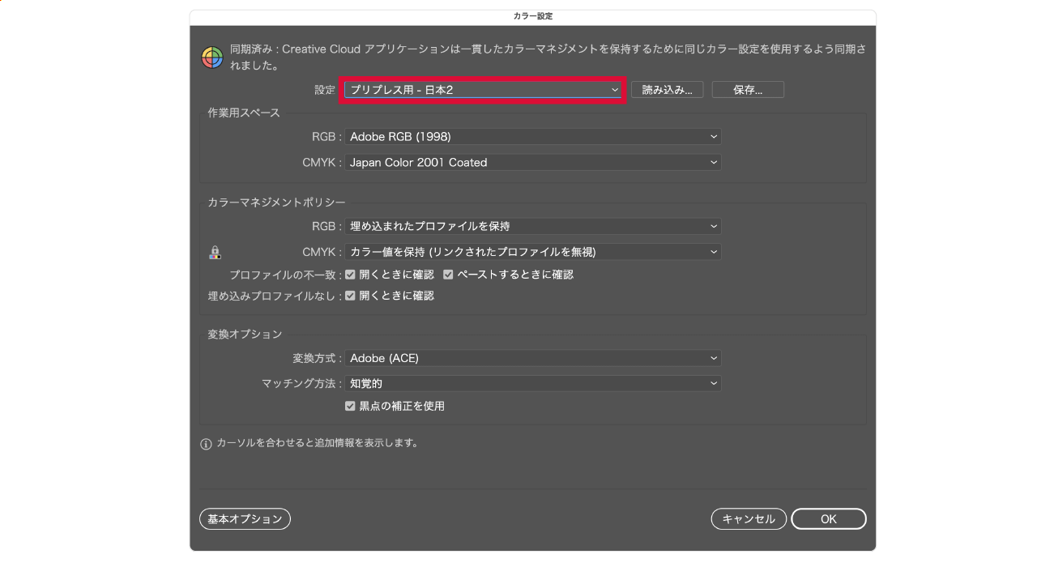Click the プロファイルの不一致 label
Viewport: 1037px width, 567px height.
(285, 275)
